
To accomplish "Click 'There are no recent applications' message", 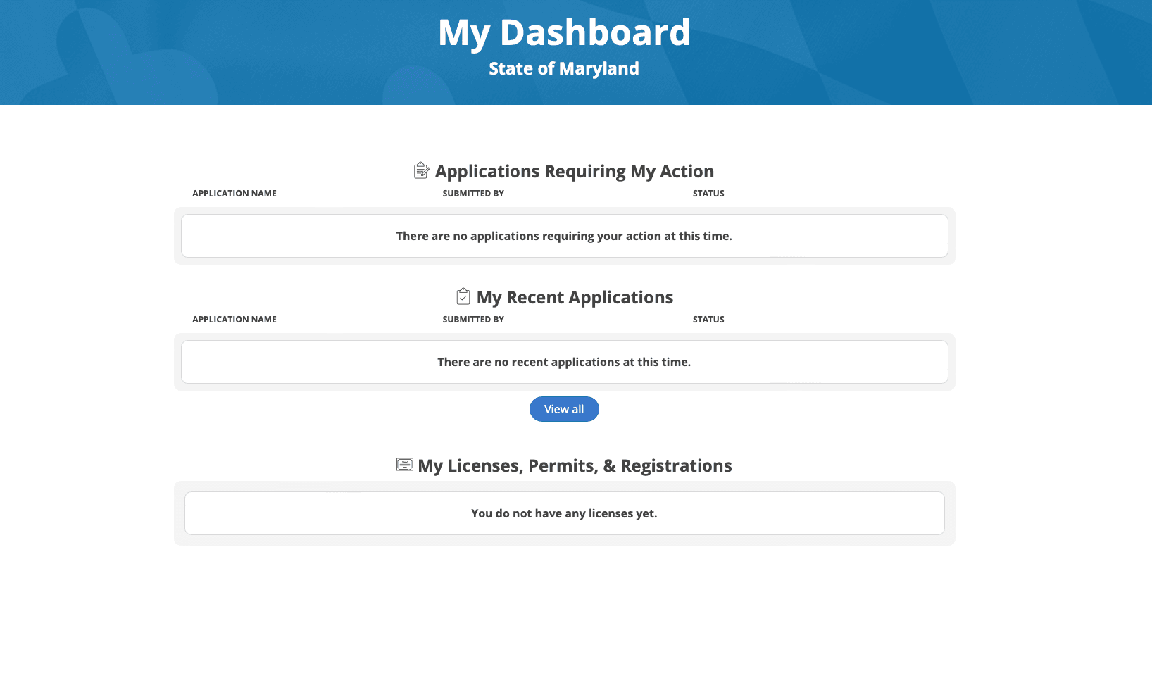I will pos(564,362).
